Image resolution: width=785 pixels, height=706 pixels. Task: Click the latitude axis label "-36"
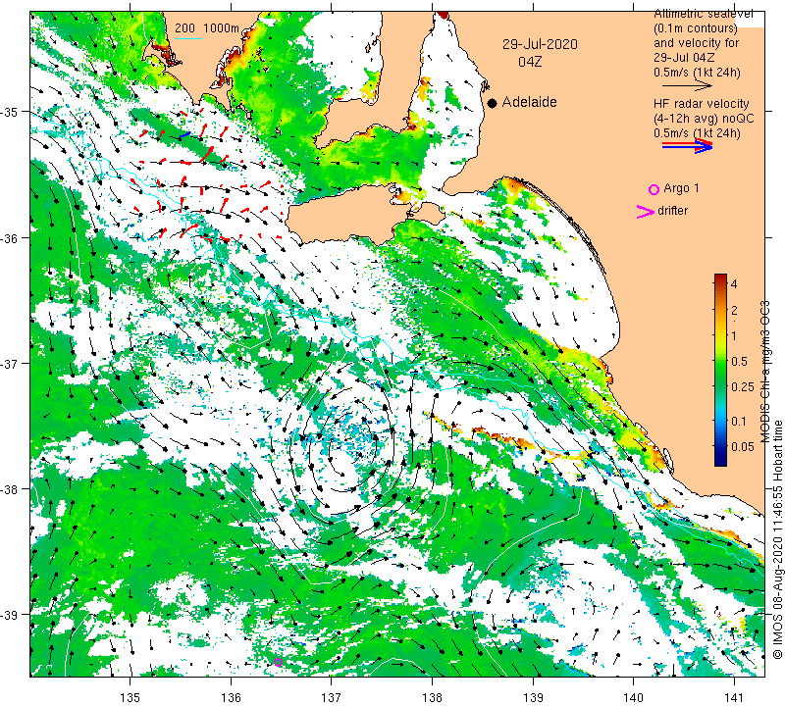(9, 238)
